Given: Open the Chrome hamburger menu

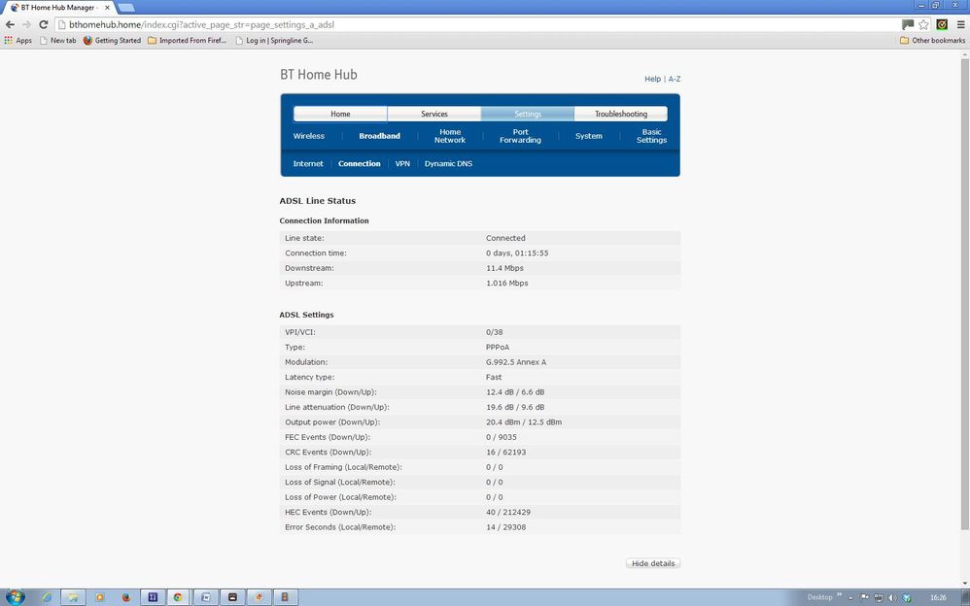Looking at the screenshot, I should (x=960, y=24).
